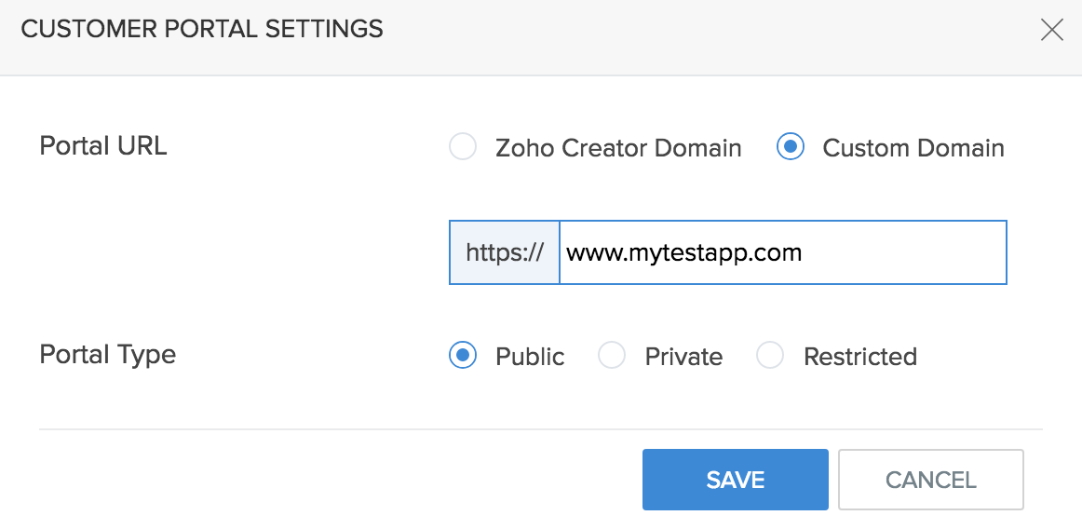Image resolution: width=1082 pixels, height=529 pixels.
Task: Select the Zoho Creator Domain radio button
Action: tap(463, 147)
